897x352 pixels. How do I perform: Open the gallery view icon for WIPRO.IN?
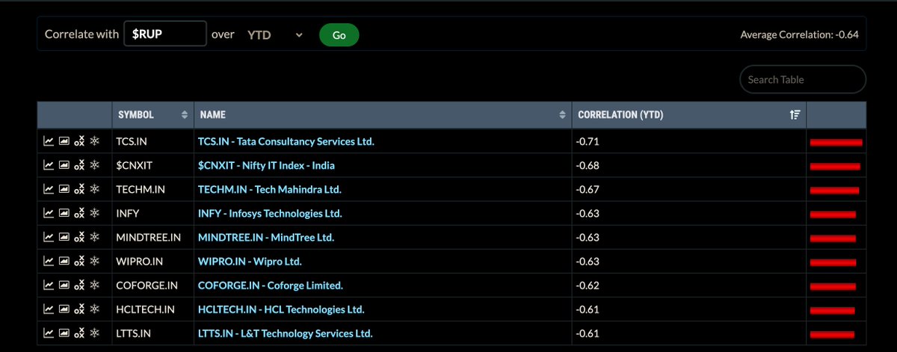[x=64, y=262]
